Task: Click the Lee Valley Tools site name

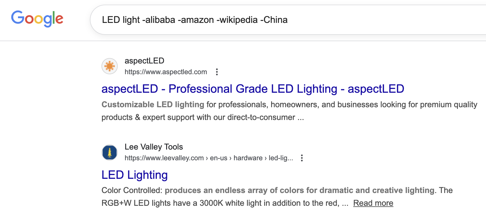Action: [154, 147]
